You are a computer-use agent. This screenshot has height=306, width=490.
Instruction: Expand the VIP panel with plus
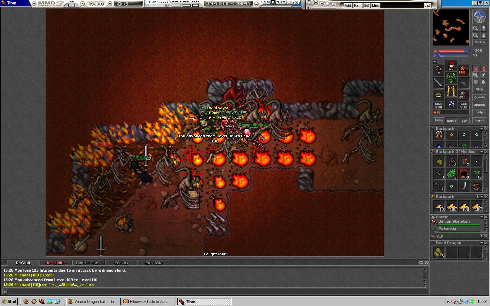pyautogui.click(x=481, y=236)
